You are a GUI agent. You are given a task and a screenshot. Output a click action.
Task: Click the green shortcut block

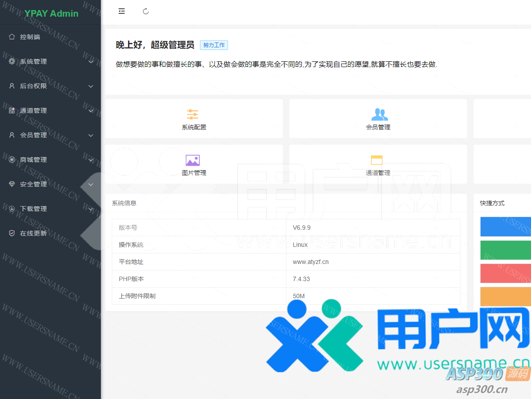505,250
